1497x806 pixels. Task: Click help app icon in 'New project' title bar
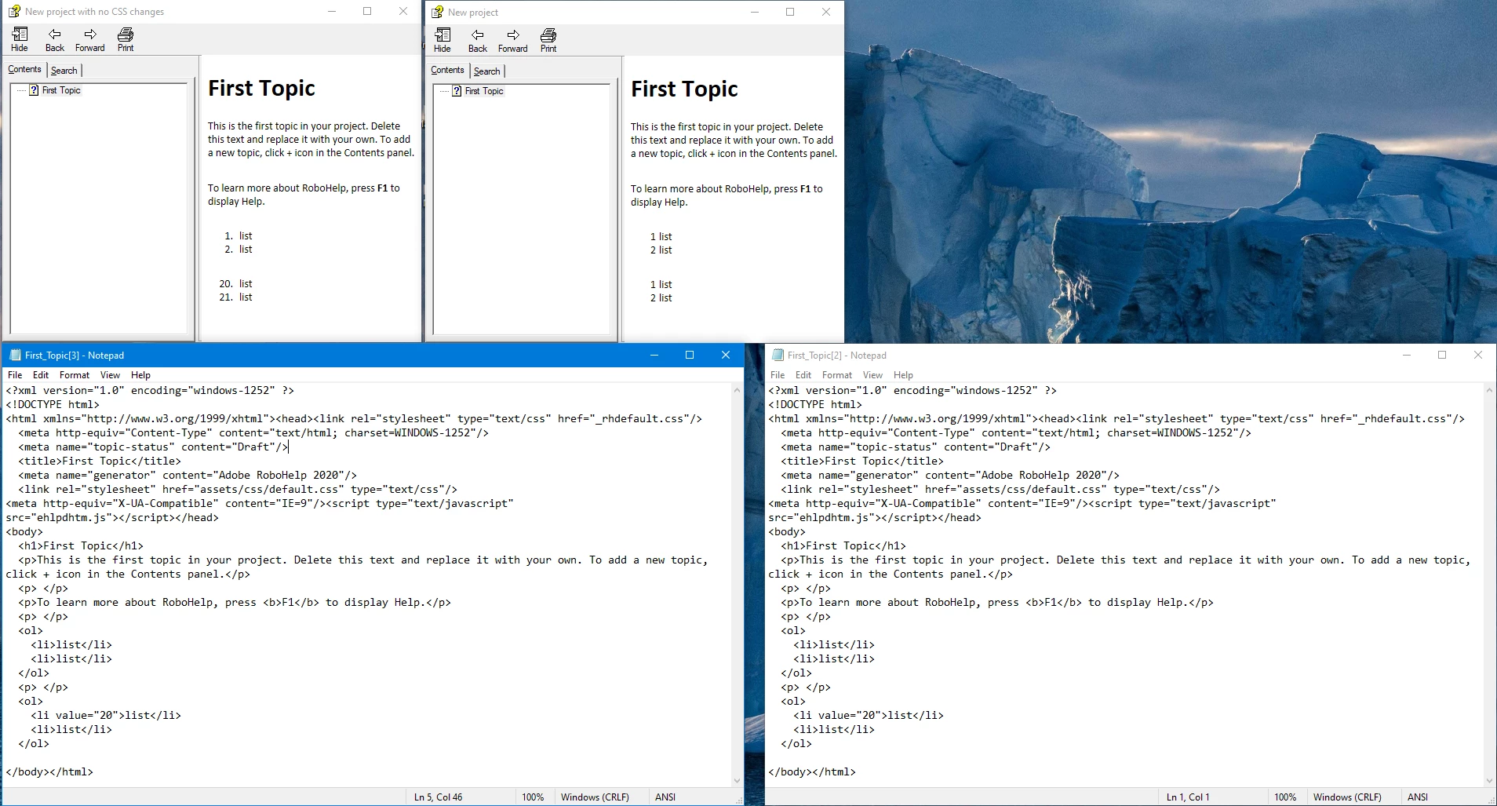[x=437, y=12]
